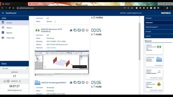Launch recent JARVICE File Manager card
173x97 pixels.
pos(154,61)
